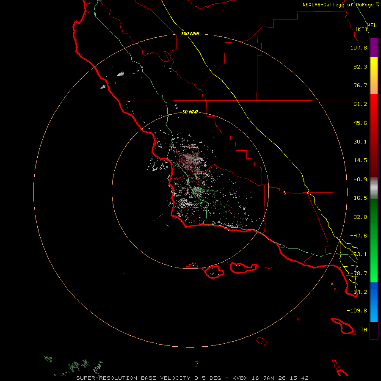Click the 92.3 velocity scale value
381x381 pixels.
[360, 66]
